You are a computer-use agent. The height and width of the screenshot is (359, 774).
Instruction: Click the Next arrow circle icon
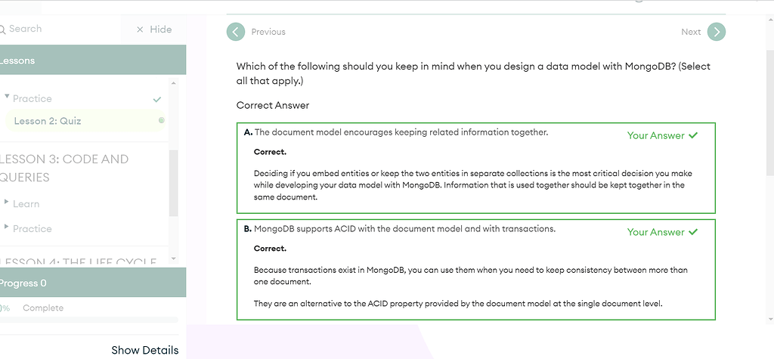(x=717, y=32)
